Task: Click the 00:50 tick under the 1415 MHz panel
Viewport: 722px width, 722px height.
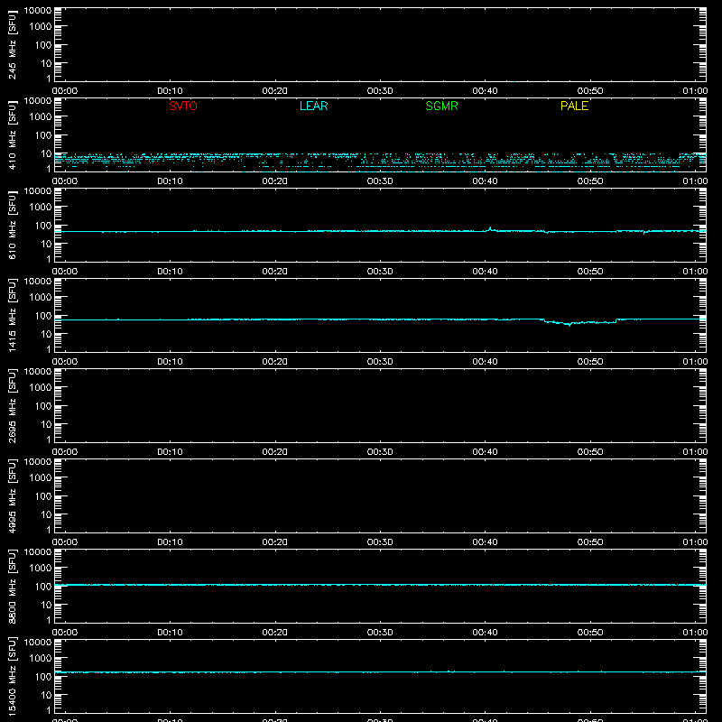Action: tap(590, 362)
